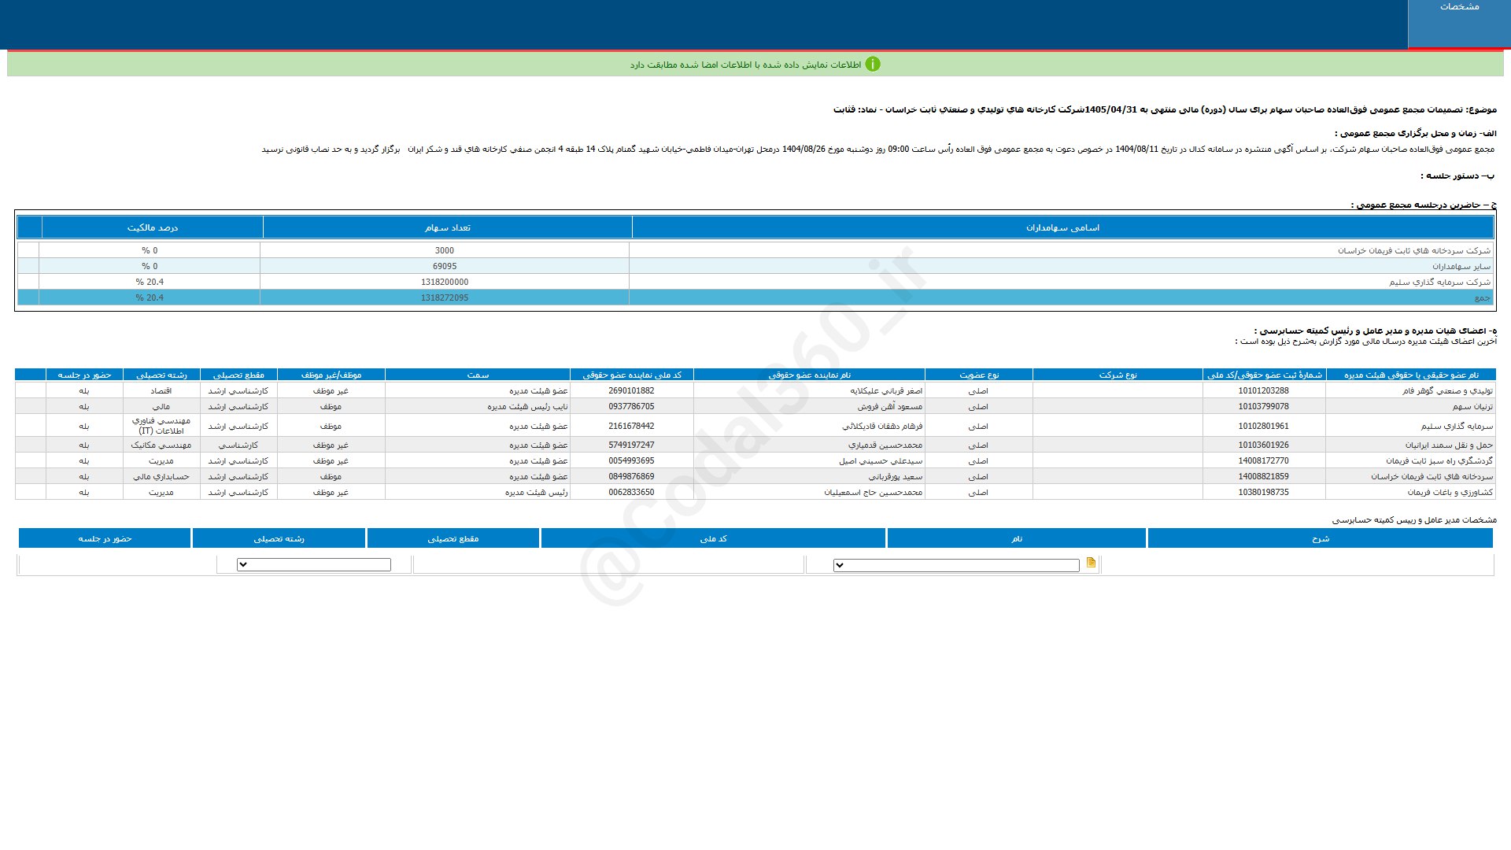Select the تولیدی و صنعتی گوهر فام row

(x=1447, y=390)
